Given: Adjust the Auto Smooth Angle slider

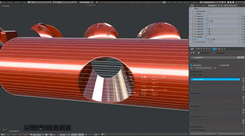Looking at the screenshot, I should point(203,68).
